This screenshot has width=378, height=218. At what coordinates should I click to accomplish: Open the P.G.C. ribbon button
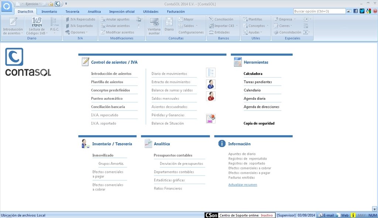pos(55,26)
